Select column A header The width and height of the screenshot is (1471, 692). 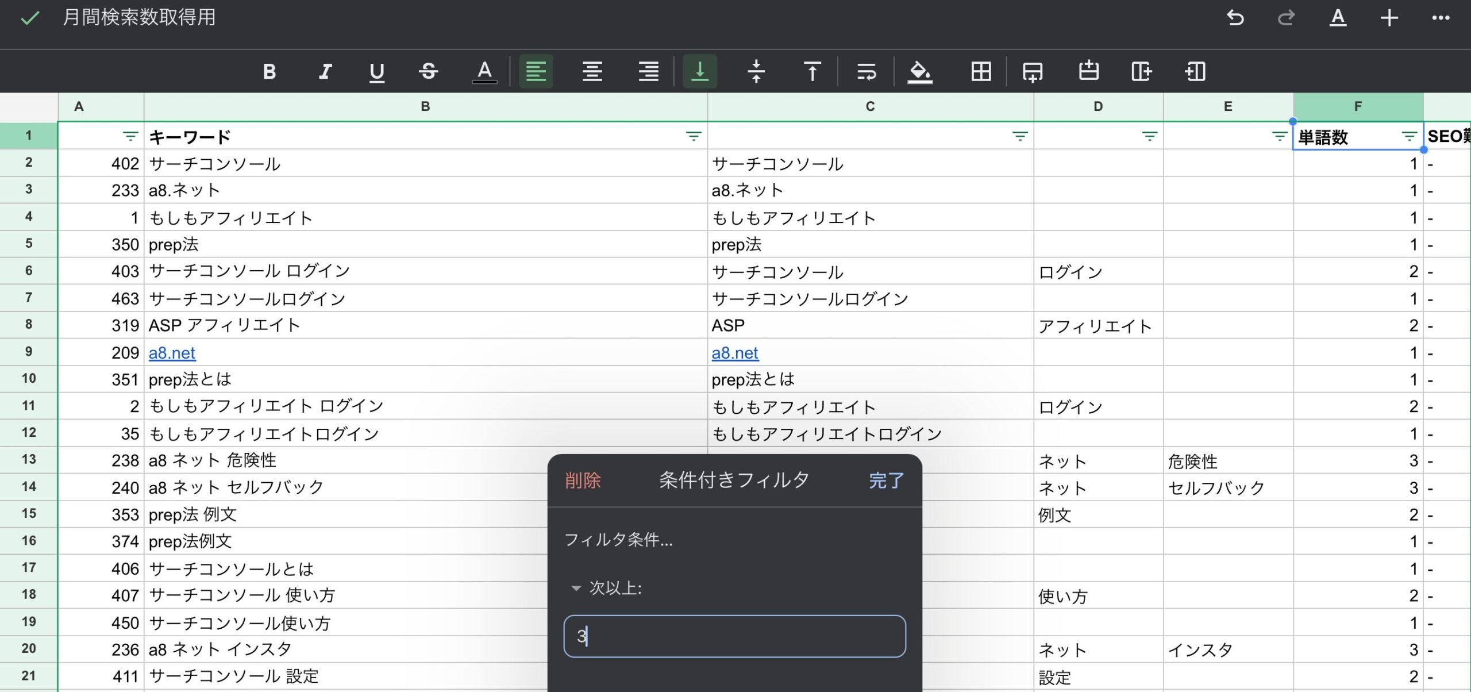(x=101, y=106)
